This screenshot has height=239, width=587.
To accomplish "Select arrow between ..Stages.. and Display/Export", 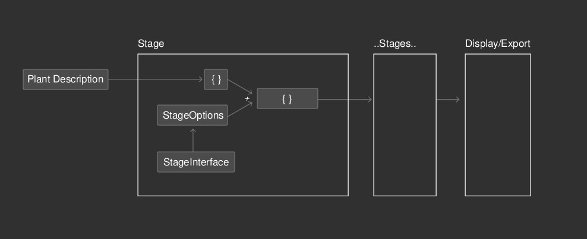I will point(448,99).
